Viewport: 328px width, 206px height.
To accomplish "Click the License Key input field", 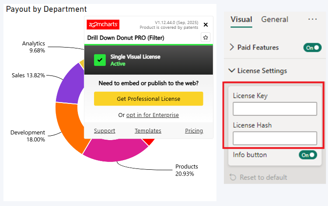I will coord(275,109).
